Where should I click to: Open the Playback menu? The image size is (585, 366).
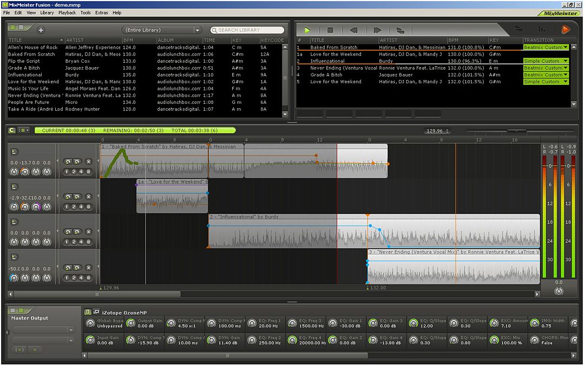67,12
